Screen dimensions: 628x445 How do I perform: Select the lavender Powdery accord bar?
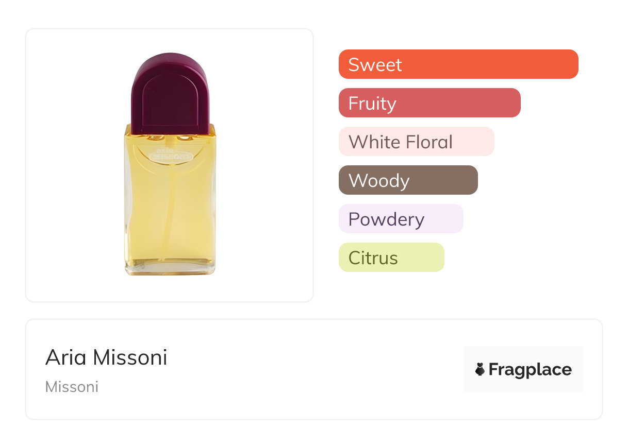(401, 219)
